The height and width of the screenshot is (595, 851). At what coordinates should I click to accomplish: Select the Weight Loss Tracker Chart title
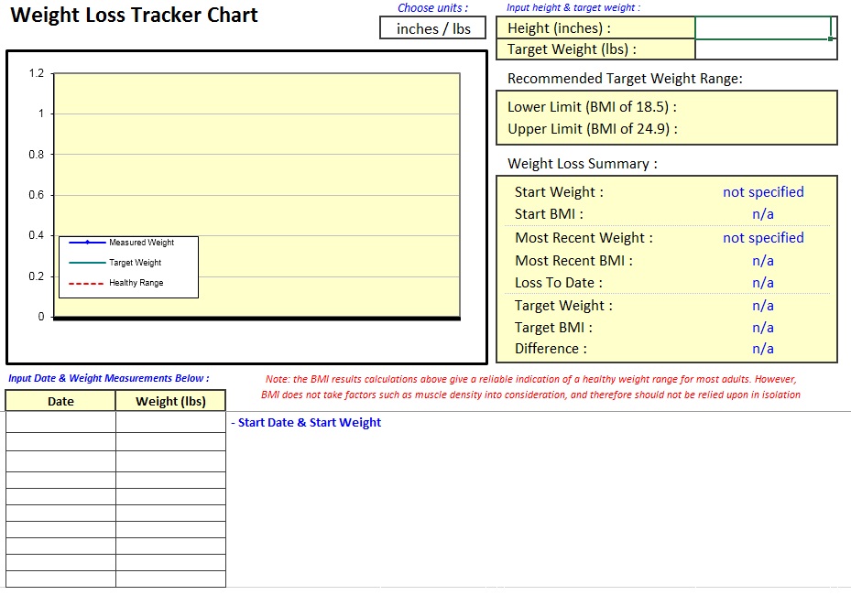[x=133, y=16]
